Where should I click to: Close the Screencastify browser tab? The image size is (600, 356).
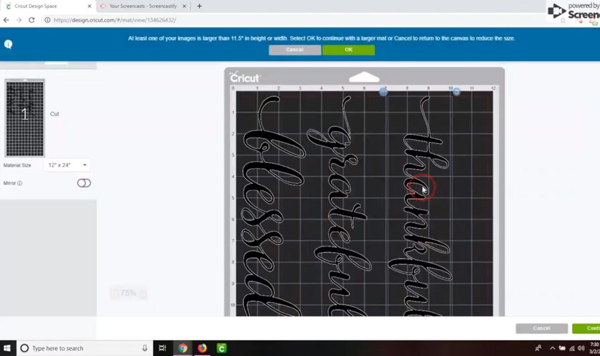click(x=184, y=6)
